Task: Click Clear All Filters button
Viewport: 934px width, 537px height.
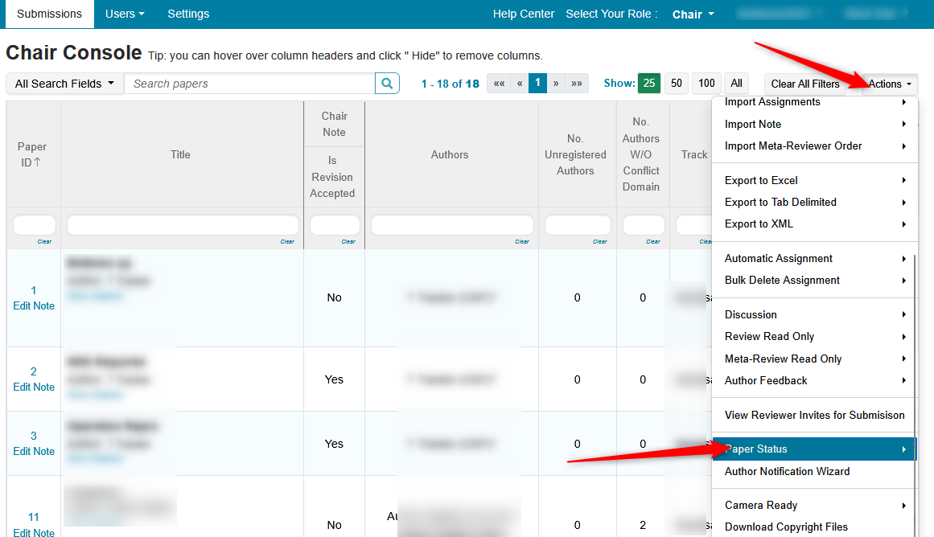Action: point(804,84)
